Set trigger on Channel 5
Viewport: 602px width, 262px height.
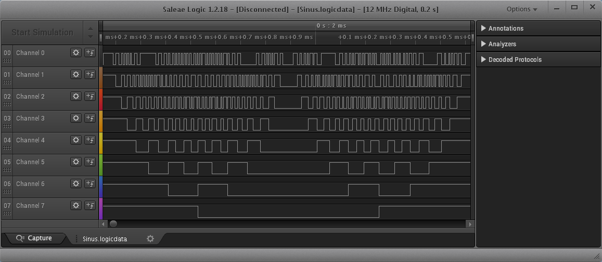[x=90, y=162]
